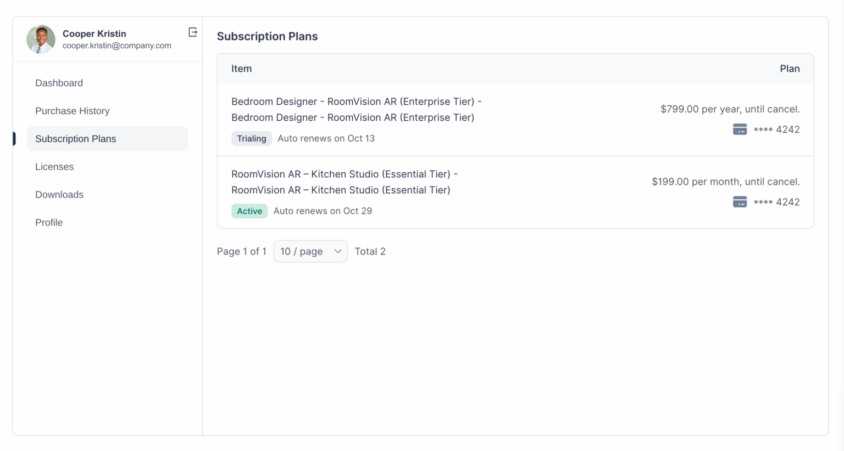Switch to the Dashboard section

tap(59, 83)
